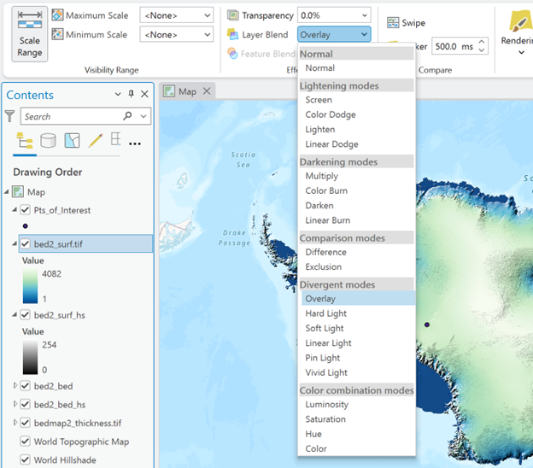The image size is (533, 468).
Task: Toggle bed2_surf.tif layer visibility
Action: (x=25, y=243)
